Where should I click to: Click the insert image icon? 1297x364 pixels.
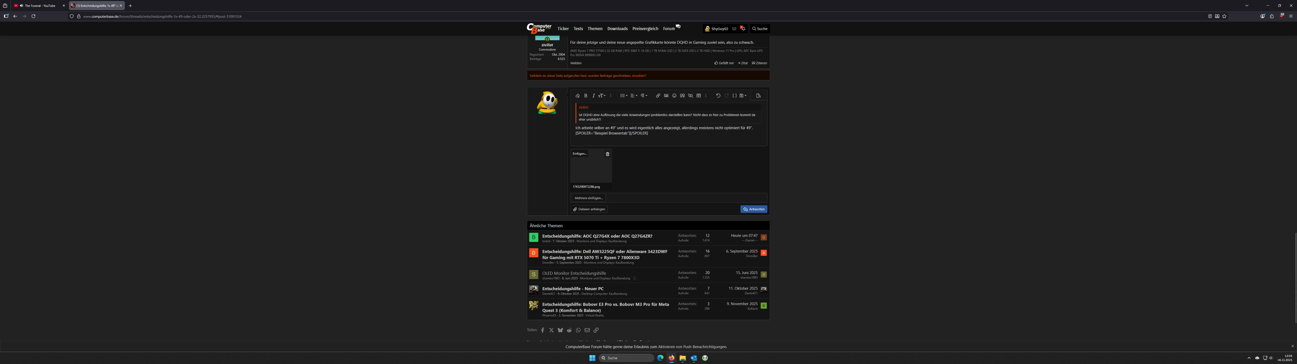pos(666,95)
